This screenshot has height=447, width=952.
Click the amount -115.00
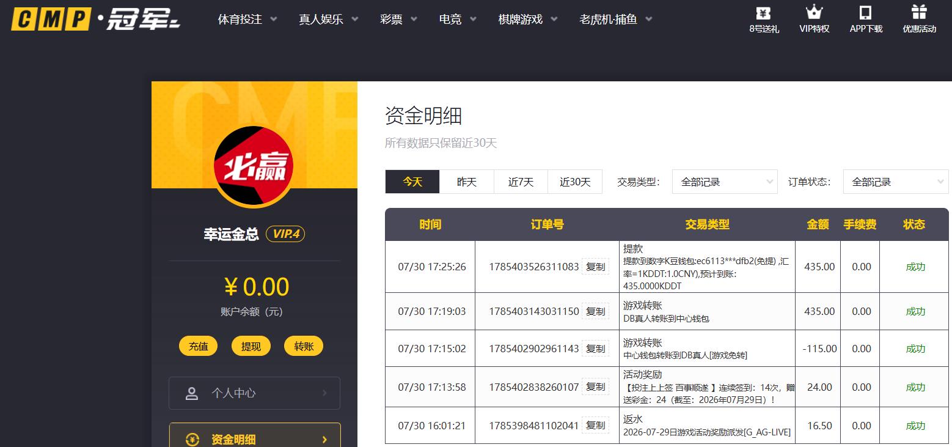click(819, 349)
